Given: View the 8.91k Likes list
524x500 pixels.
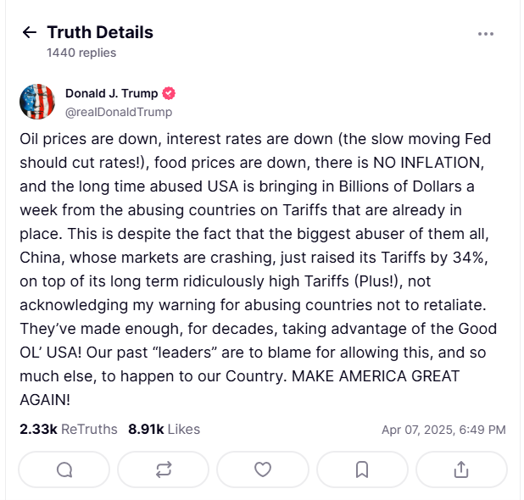Looking at the screenshot, I should point(164,430).
